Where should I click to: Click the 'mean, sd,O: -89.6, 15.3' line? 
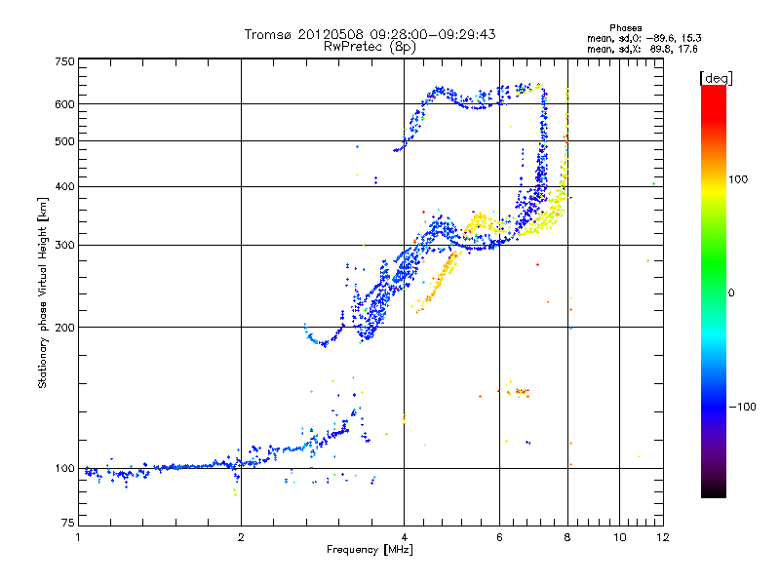[x=644, y=38]
